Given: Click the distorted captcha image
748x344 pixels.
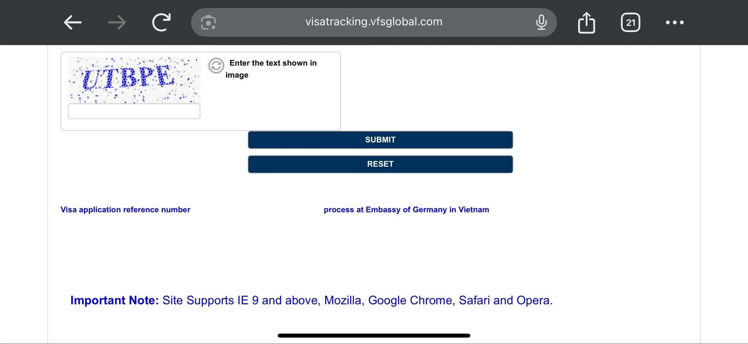Looking at the screenshot, I should click(x=134, y=80).
